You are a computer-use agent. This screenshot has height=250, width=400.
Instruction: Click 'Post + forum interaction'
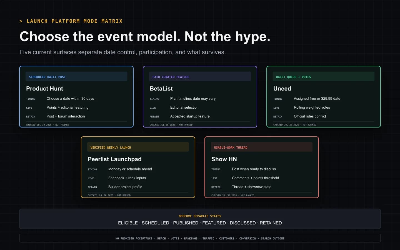coord(66,116)
